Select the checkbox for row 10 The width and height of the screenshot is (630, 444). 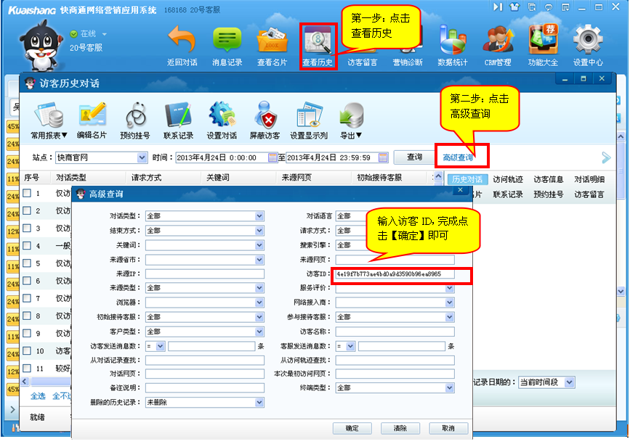27,351
